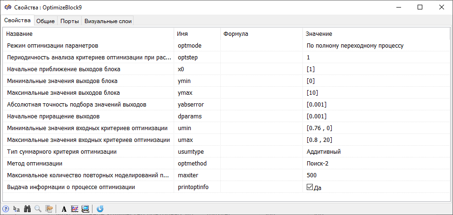
Task: Open the 'Визуальные слои' tab
Action: [x=108, y=21]
